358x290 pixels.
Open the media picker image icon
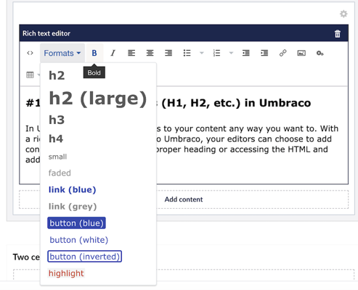[x=301, y=53]
